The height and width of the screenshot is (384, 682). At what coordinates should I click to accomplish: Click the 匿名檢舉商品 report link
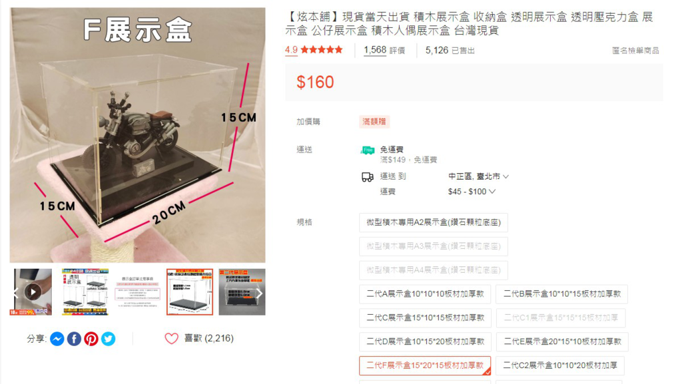(635, 51)
